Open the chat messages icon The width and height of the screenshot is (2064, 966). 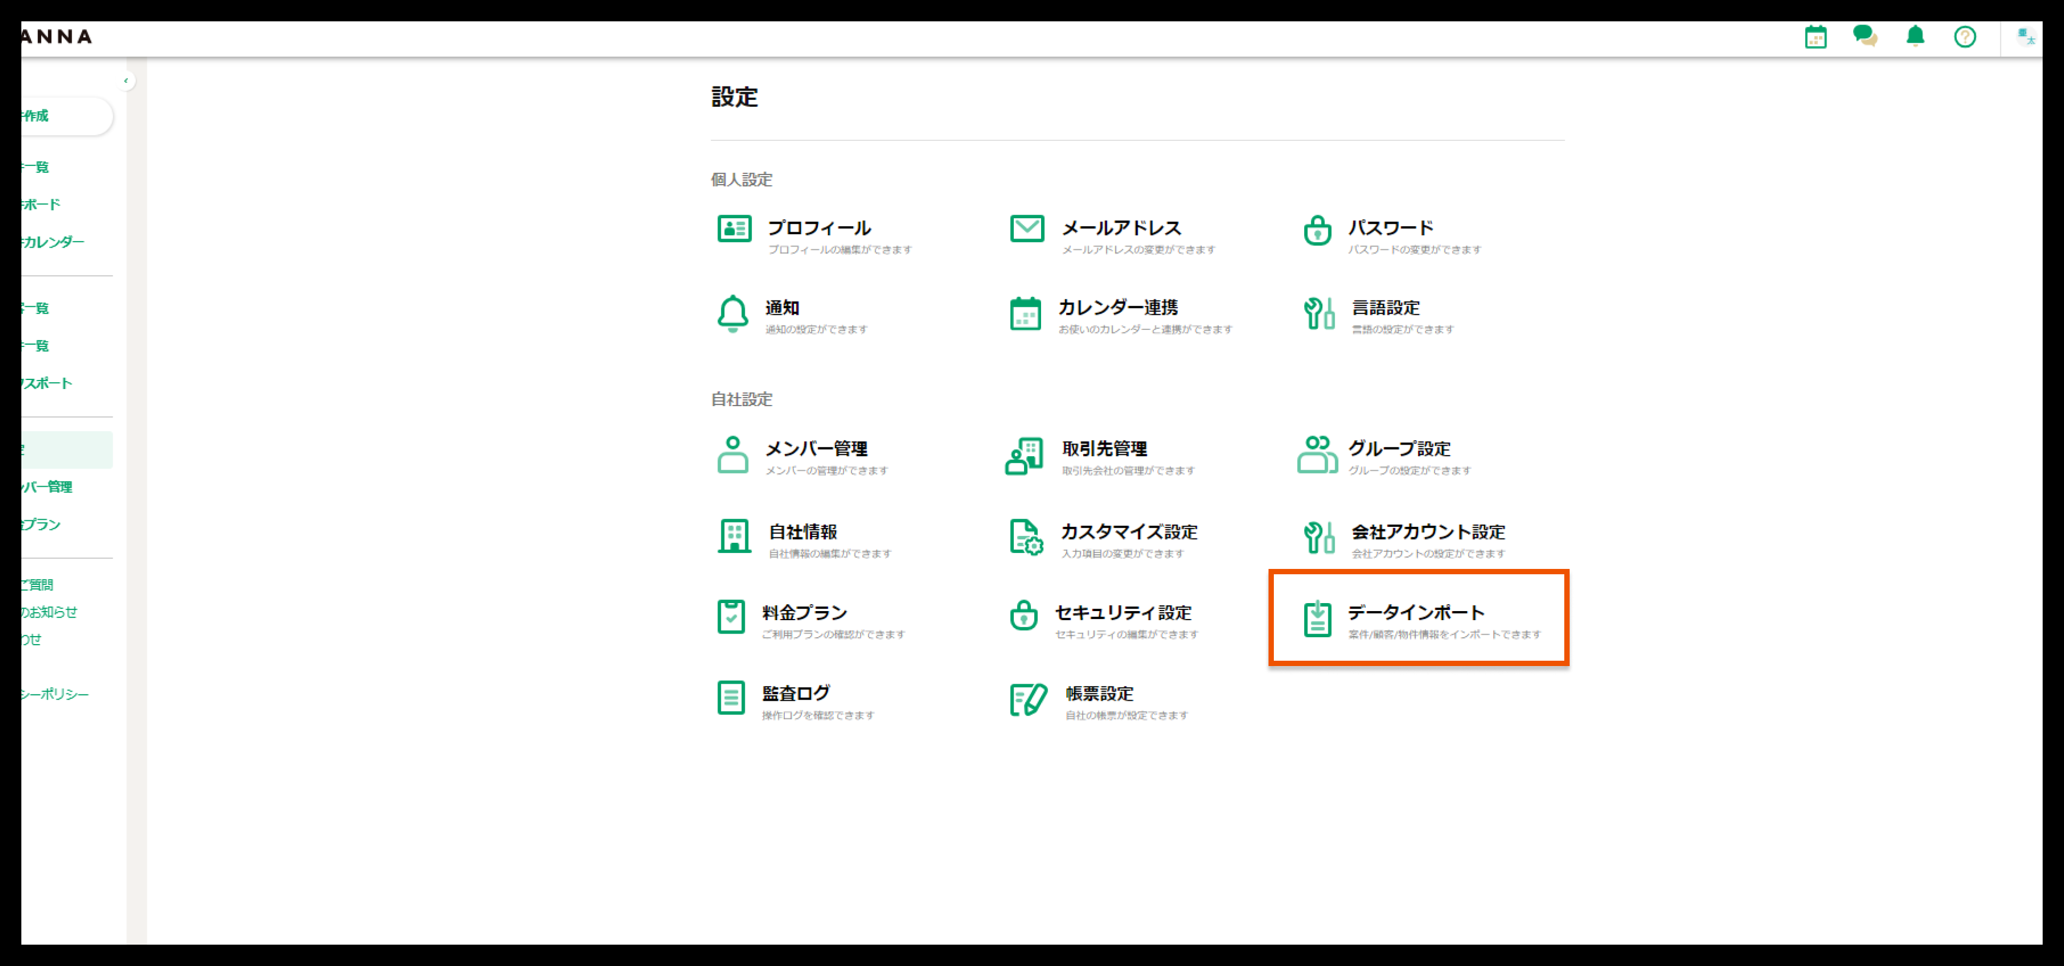(x=1864, y=36)
